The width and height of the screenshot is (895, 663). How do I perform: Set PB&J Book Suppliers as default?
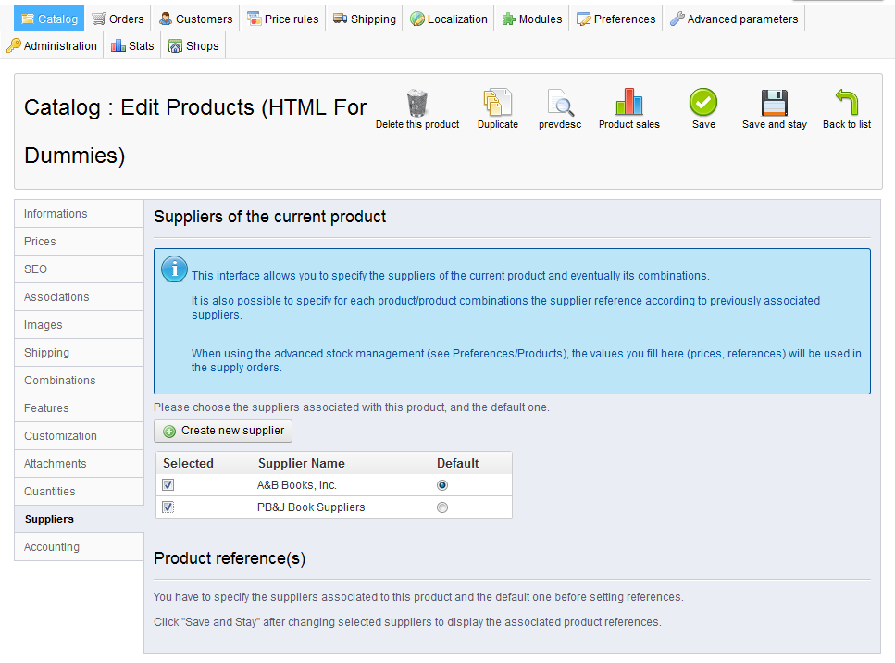[x=442, y=507]
